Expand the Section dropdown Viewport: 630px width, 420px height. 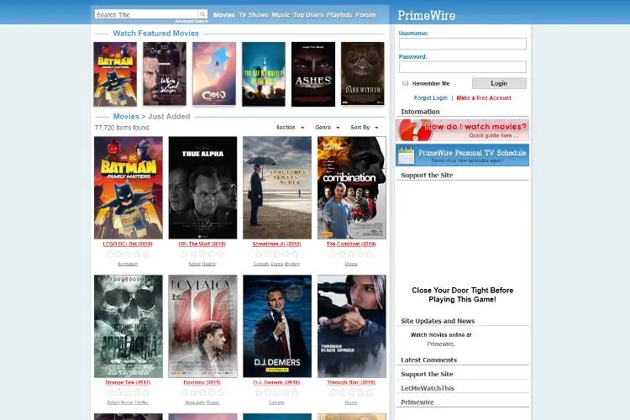(290, 128)
